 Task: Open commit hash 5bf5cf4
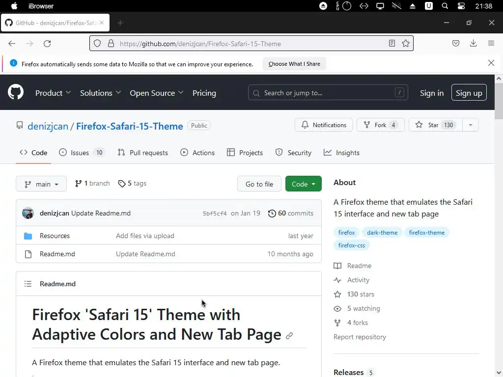pyautogui.click(x=215, y=214)
